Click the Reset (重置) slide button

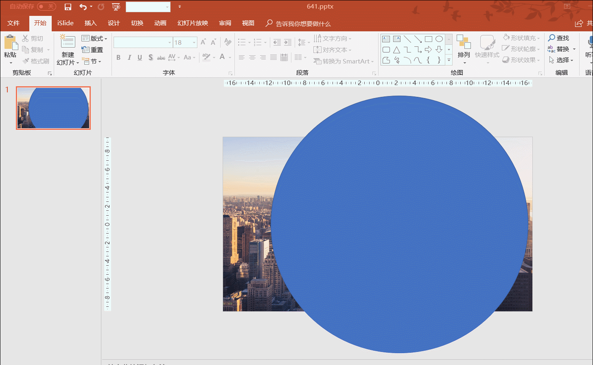tap(92, 50)
